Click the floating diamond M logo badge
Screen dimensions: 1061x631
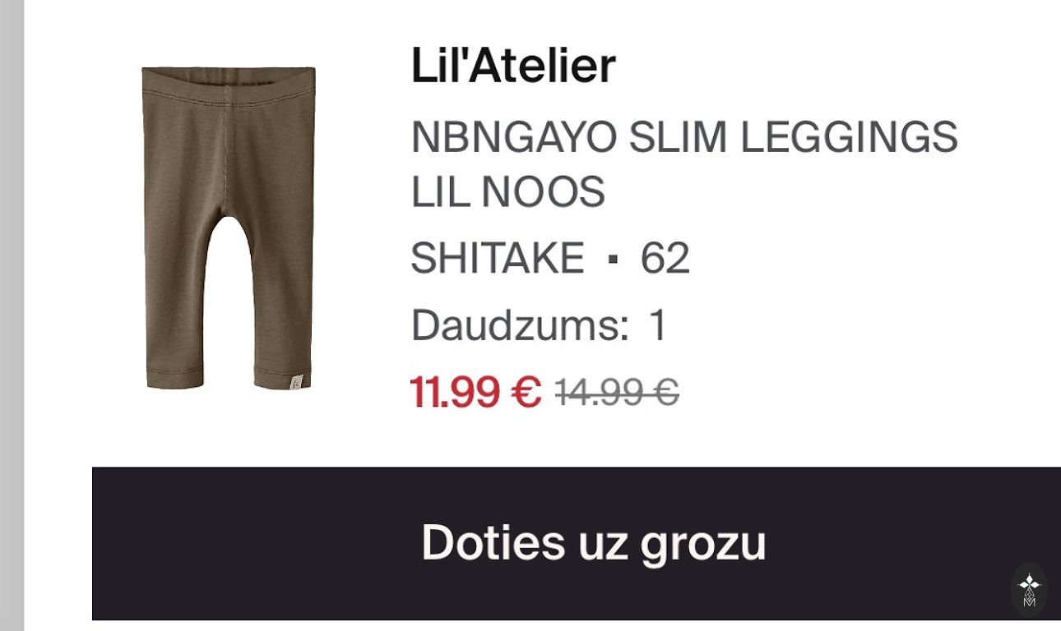(1029, 590)
